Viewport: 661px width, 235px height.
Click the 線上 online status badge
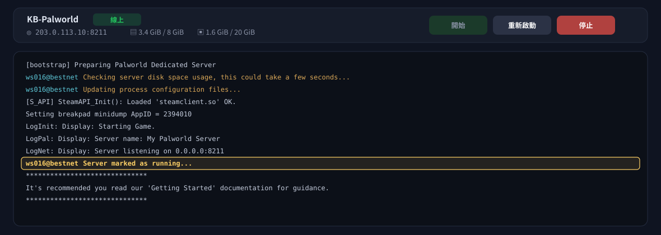coord(117,20)
